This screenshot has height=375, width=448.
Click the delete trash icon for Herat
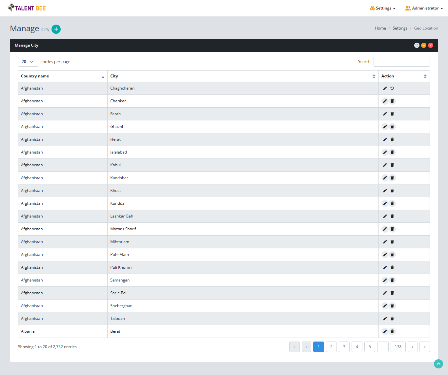coord(392,139)
